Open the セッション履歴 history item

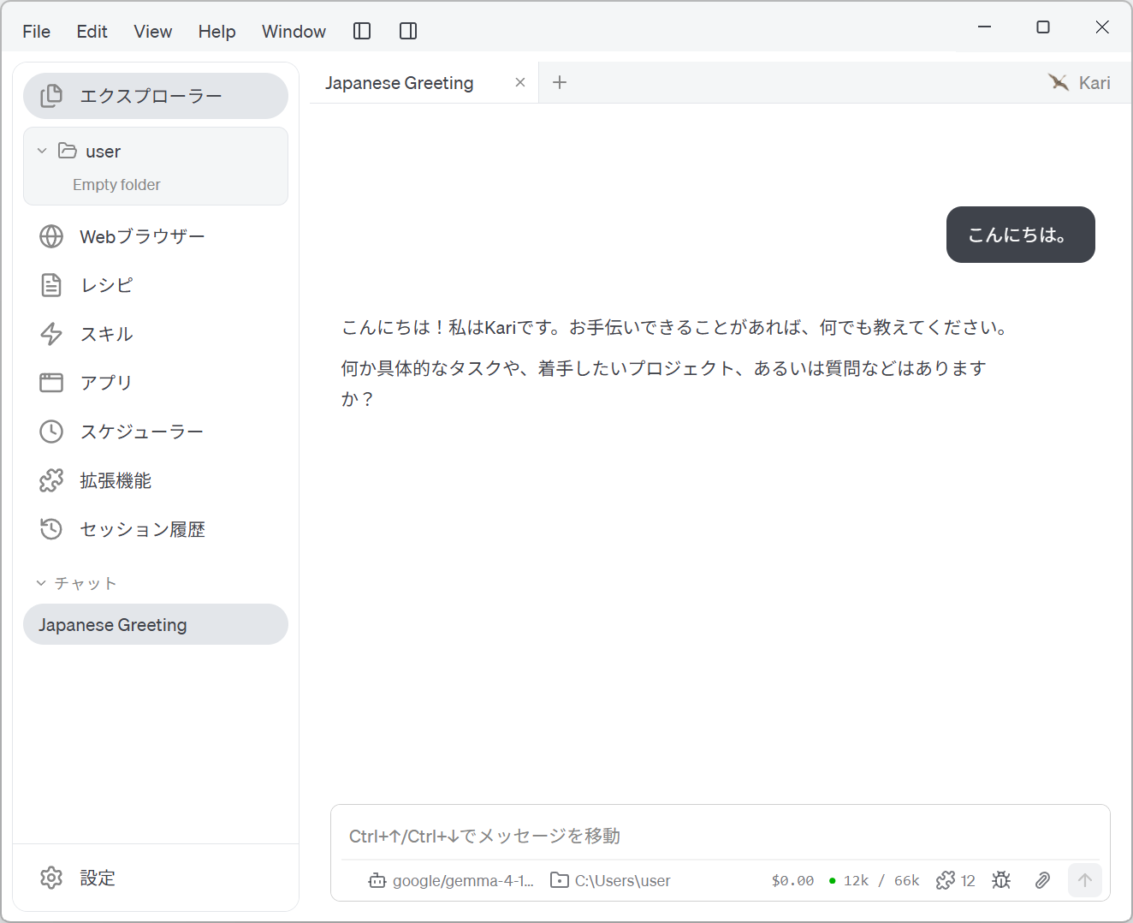(156, 529)
